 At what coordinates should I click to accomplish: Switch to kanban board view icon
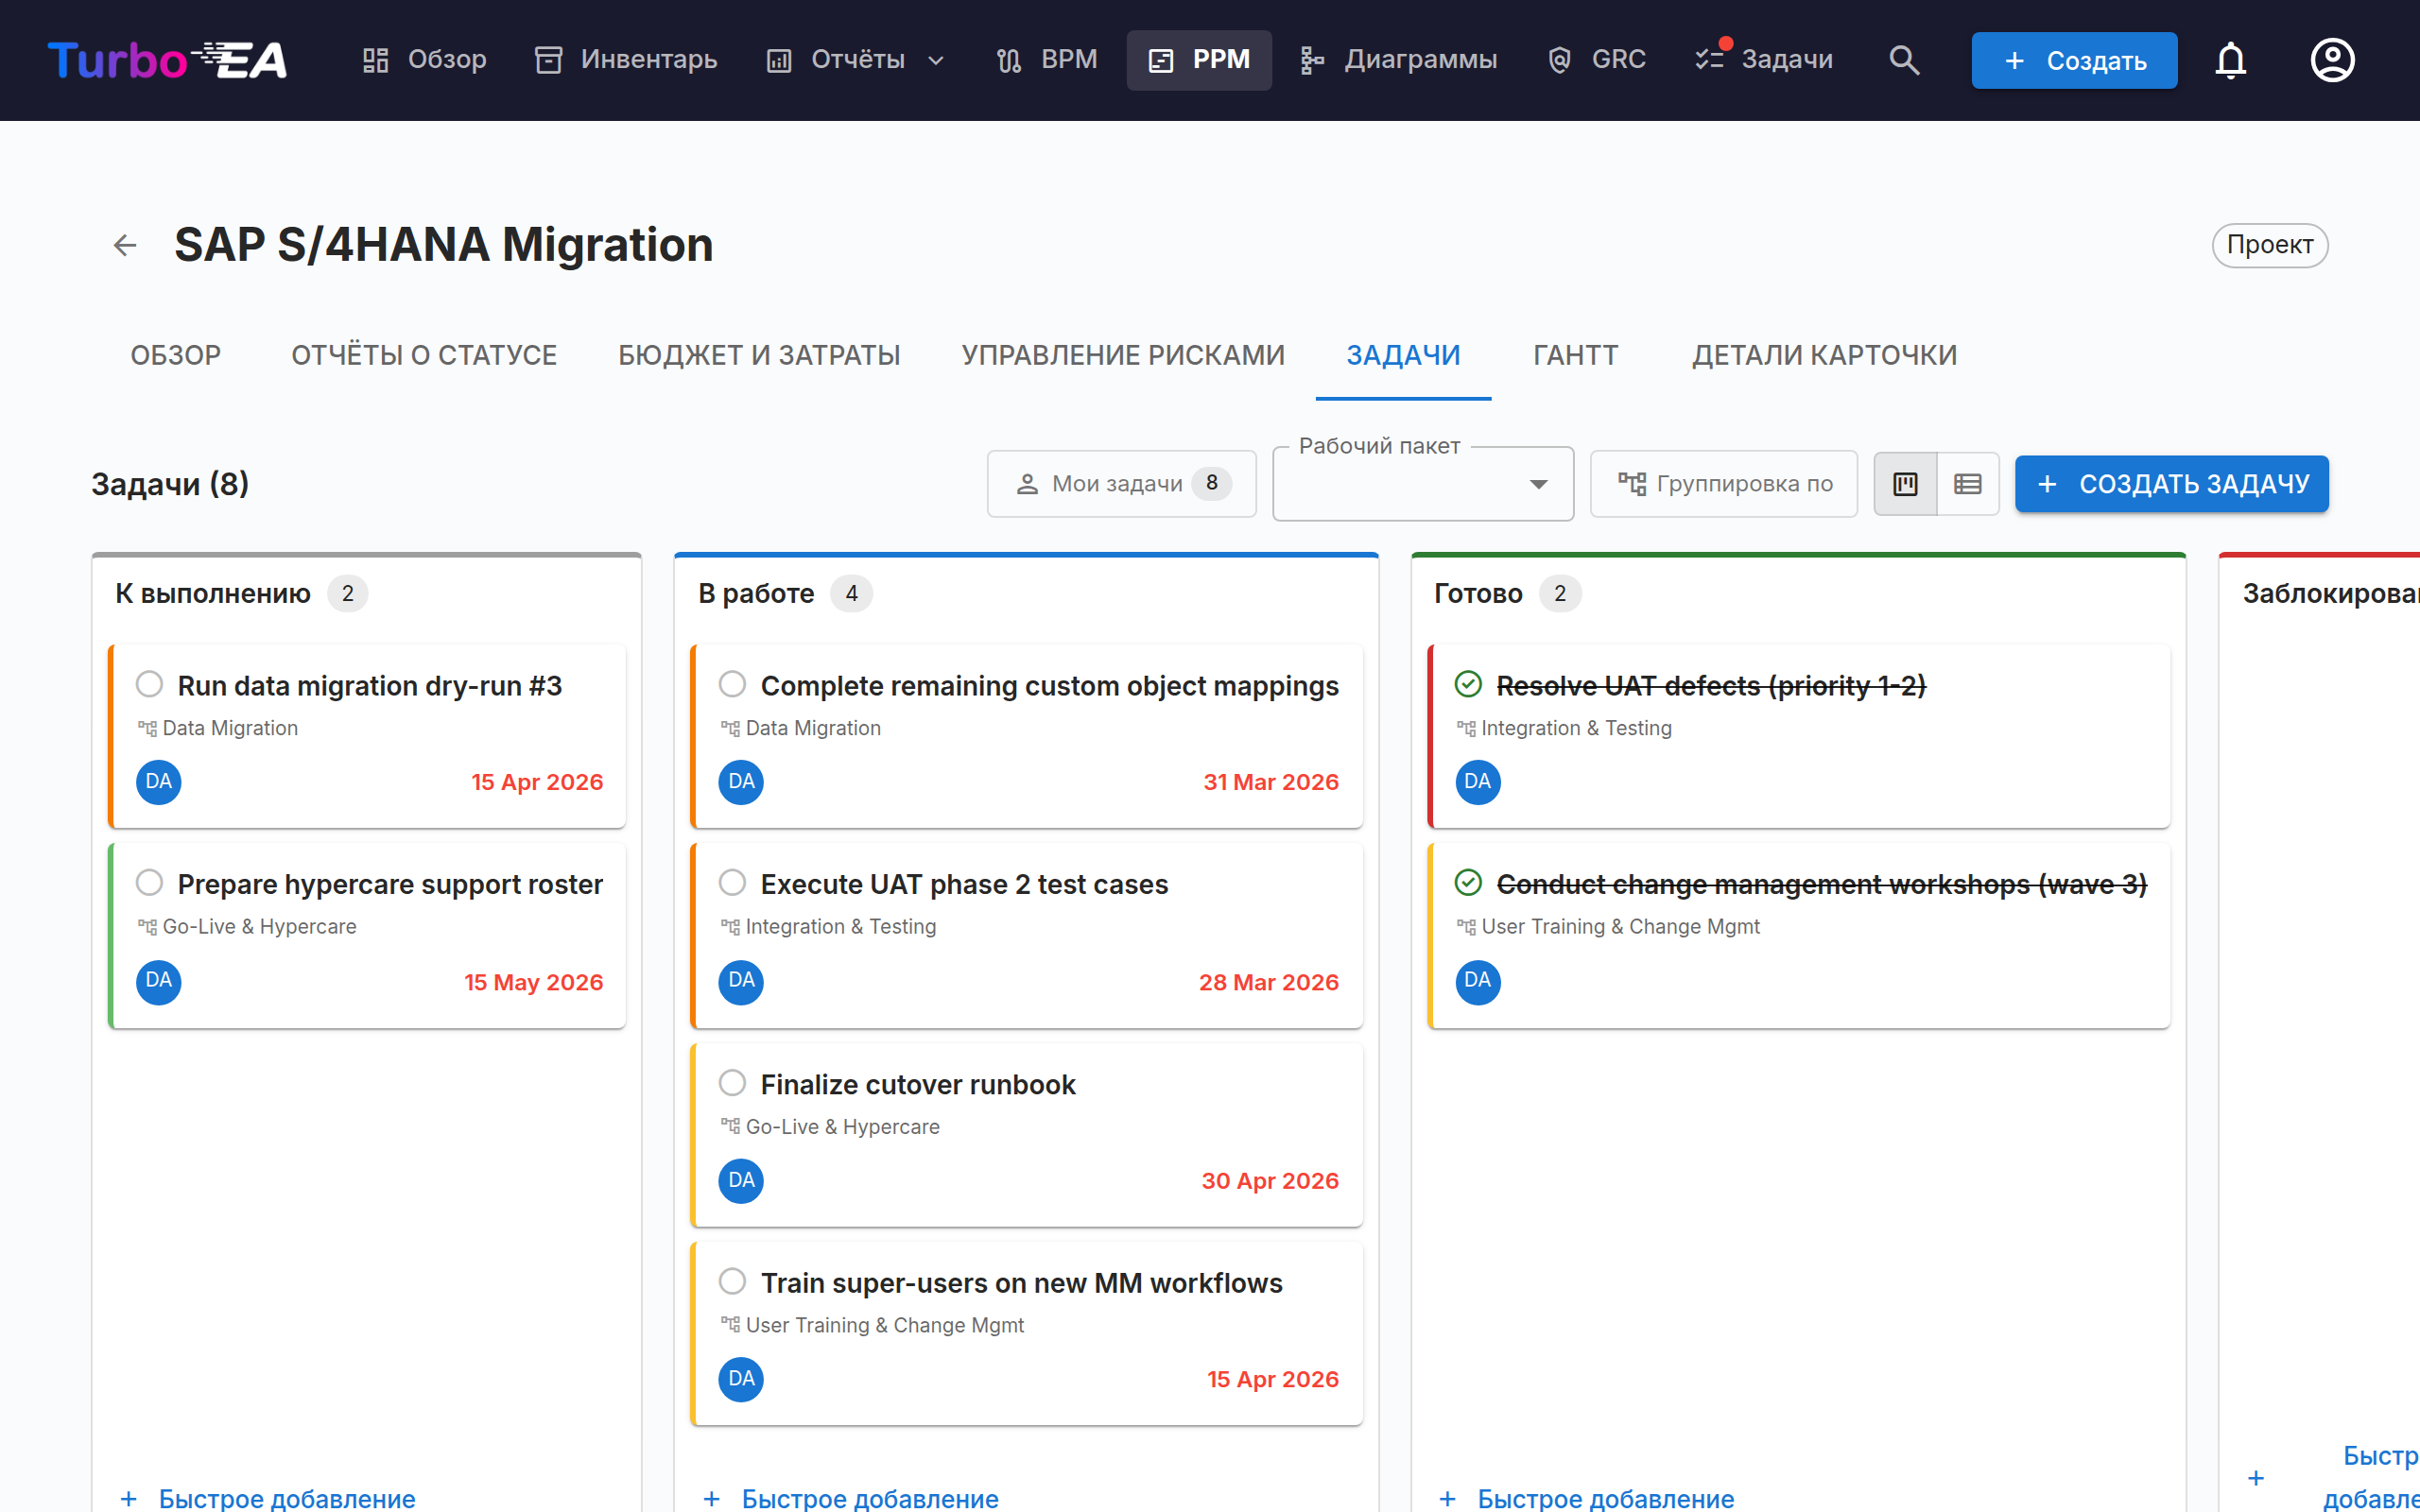point(1905,484)
